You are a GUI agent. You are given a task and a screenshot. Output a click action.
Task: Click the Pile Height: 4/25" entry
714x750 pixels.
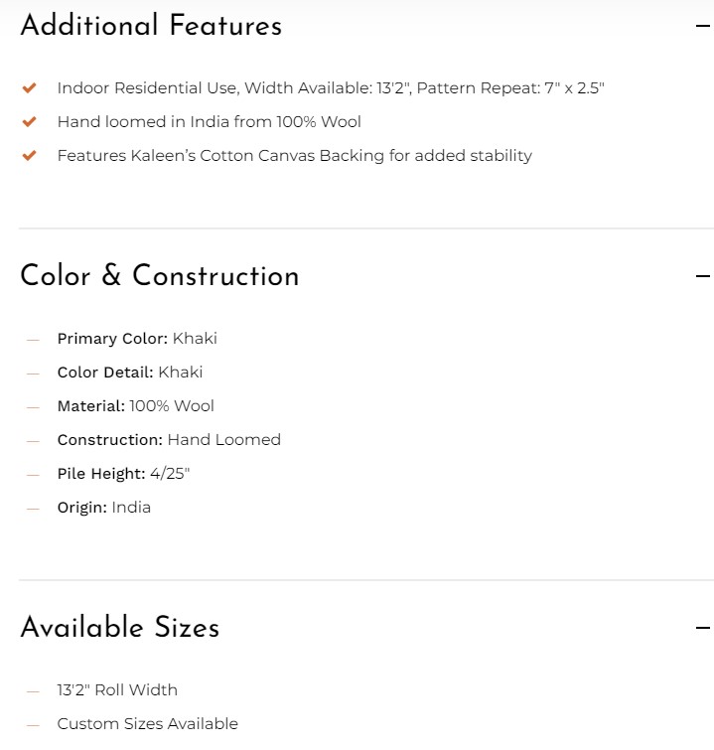point(123,474)
